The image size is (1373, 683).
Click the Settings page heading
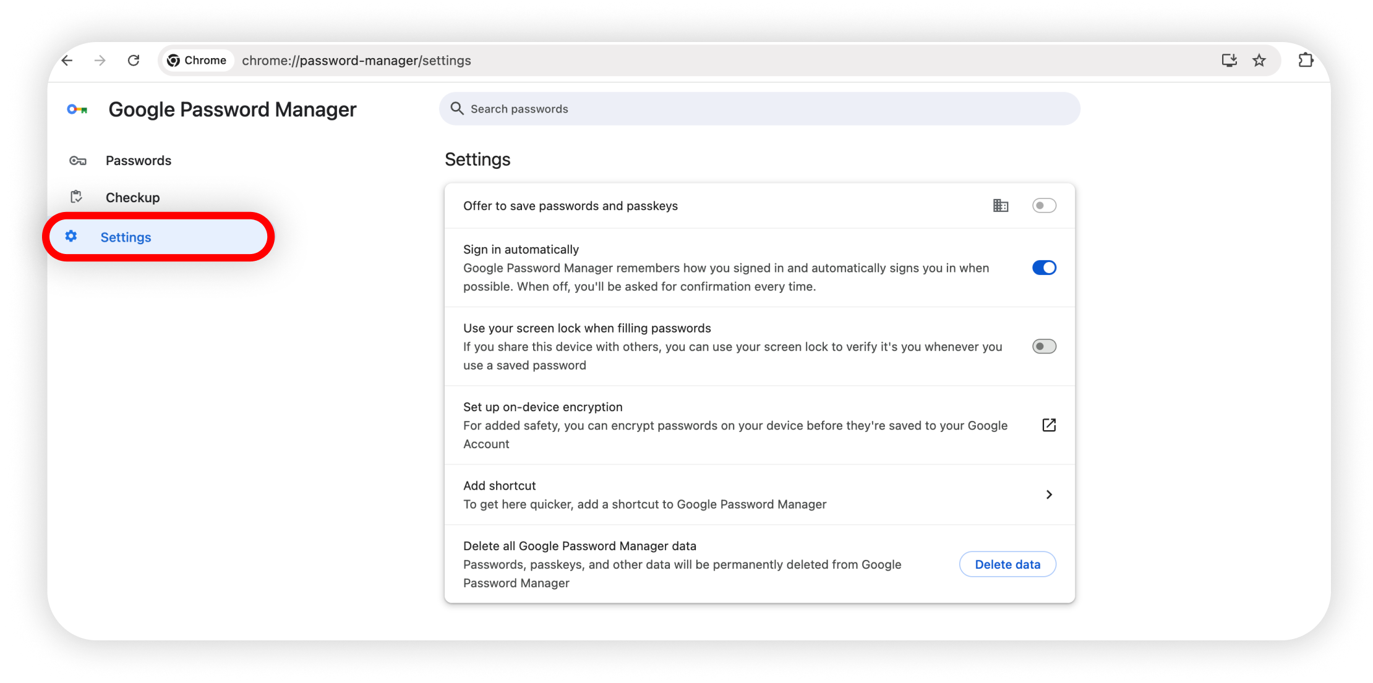tap(477, 159)
